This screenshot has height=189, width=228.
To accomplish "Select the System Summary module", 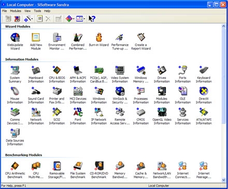I will click(15, 74).
